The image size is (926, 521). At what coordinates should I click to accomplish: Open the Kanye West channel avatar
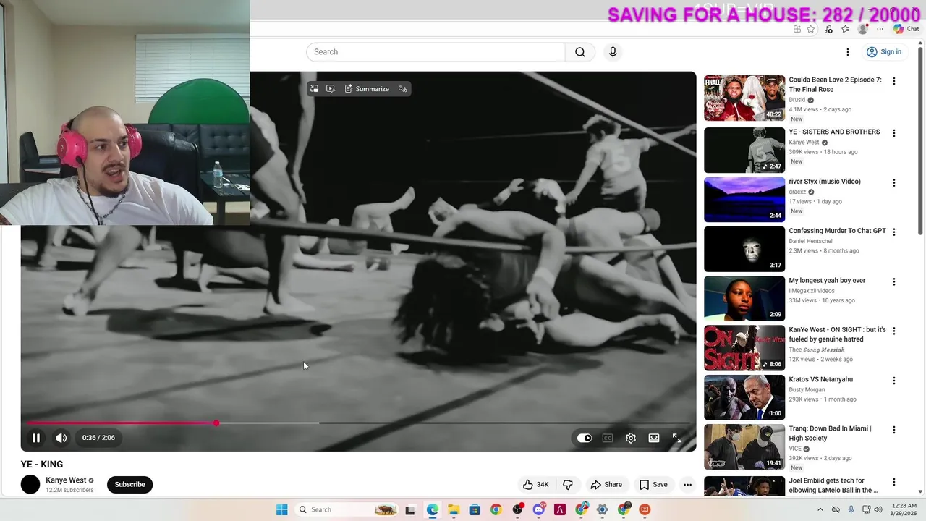[x=30, y=485]
